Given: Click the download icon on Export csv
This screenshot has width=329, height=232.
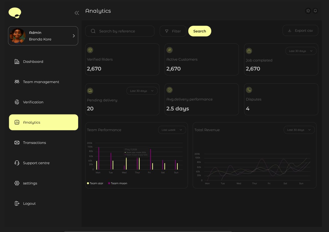Looking at the screenshot, I should point(290,31).
